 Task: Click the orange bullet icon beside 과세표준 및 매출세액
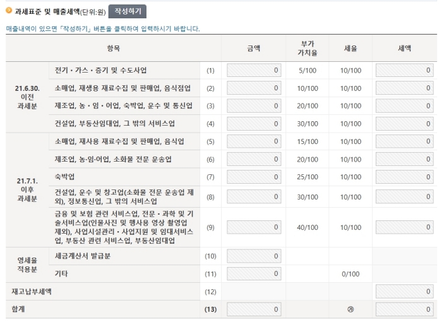[9, 11]
